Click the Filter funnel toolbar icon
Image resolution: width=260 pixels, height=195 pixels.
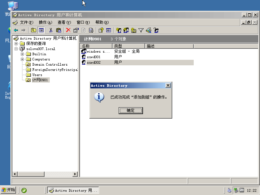(141, 30)
